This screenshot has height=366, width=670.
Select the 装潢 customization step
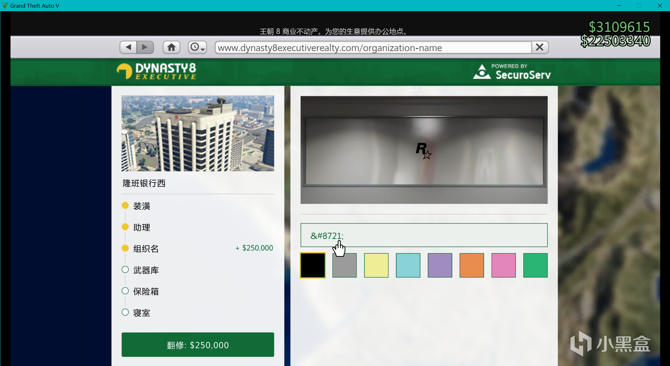(136, 206)
